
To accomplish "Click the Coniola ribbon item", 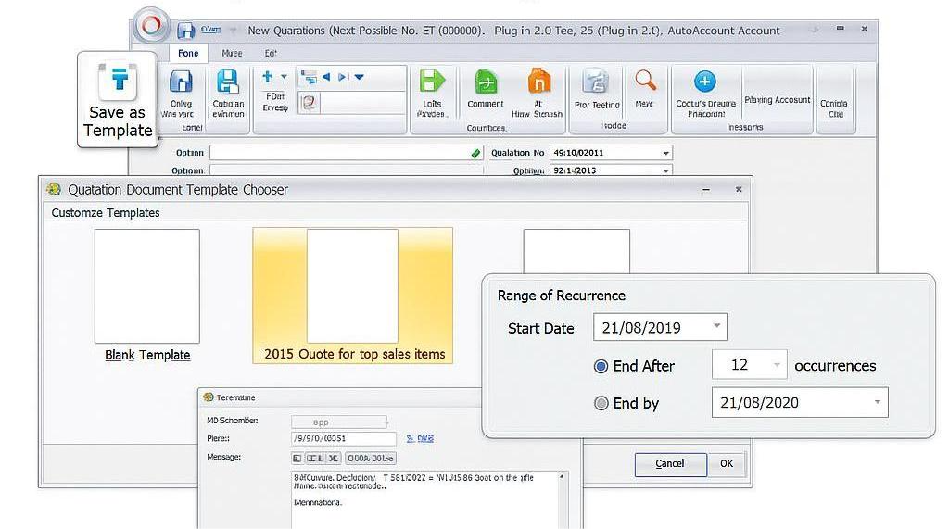I will click(834, 108).
